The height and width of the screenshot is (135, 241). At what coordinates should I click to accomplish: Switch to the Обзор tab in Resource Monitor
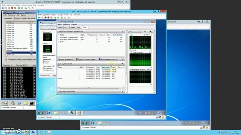pos(60,27)
